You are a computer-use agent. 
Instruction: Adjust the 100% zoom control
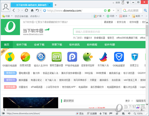(138, 114)
